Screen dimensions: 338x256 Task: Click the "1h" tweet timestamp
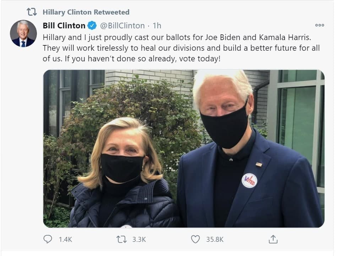coord(157,26)
